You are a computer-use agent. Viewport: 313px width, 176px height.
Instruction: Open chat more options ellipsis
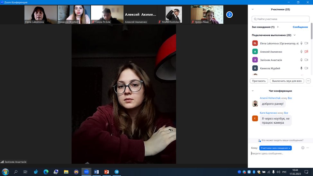click(x=308, y=148)
